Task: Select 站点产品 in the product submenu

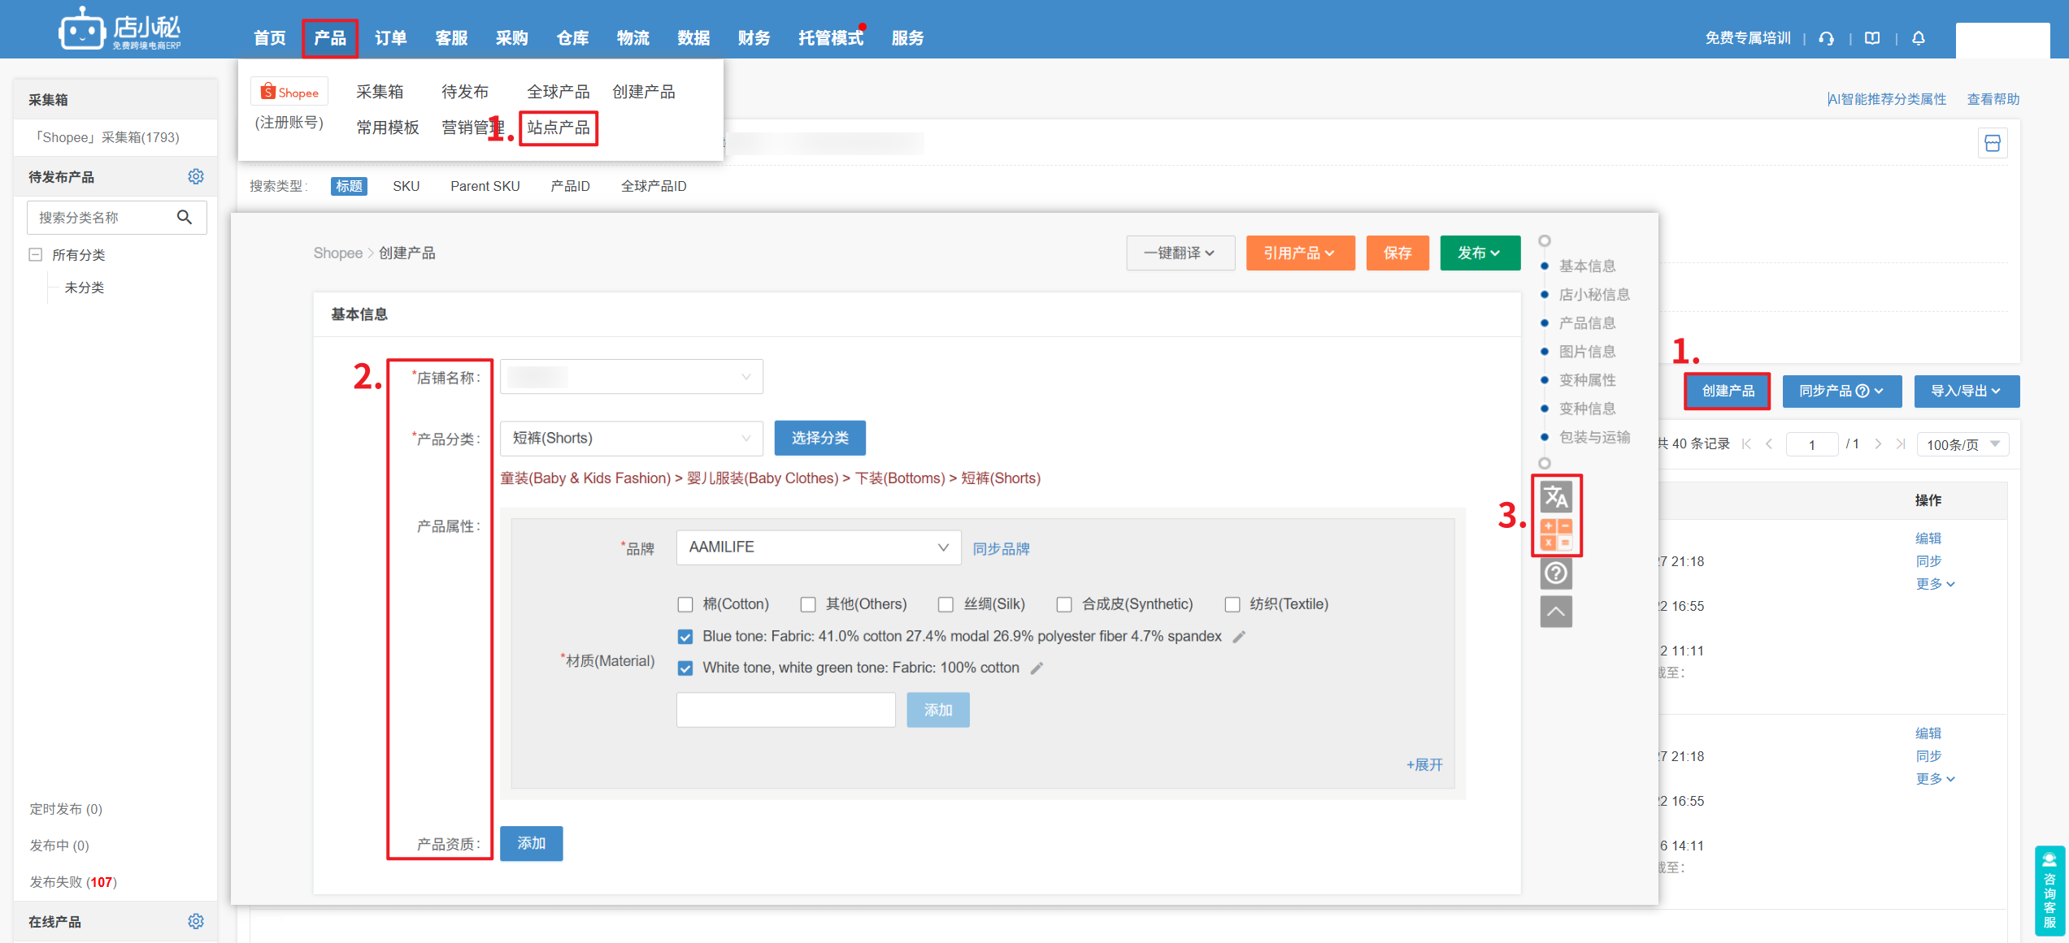Action: pyautogui.click(x=559, y=128)
